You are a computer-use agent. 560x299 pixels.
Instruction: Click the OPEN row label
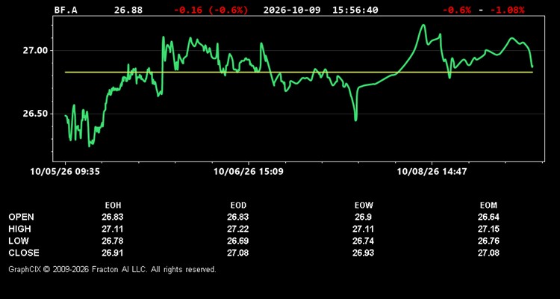(22, 217)
